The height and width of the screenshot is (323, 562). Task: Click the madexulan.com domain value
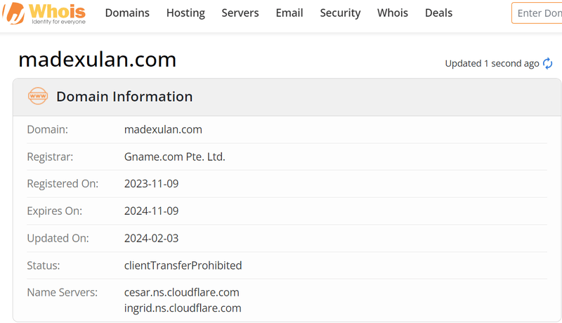[x=163, y=129]
